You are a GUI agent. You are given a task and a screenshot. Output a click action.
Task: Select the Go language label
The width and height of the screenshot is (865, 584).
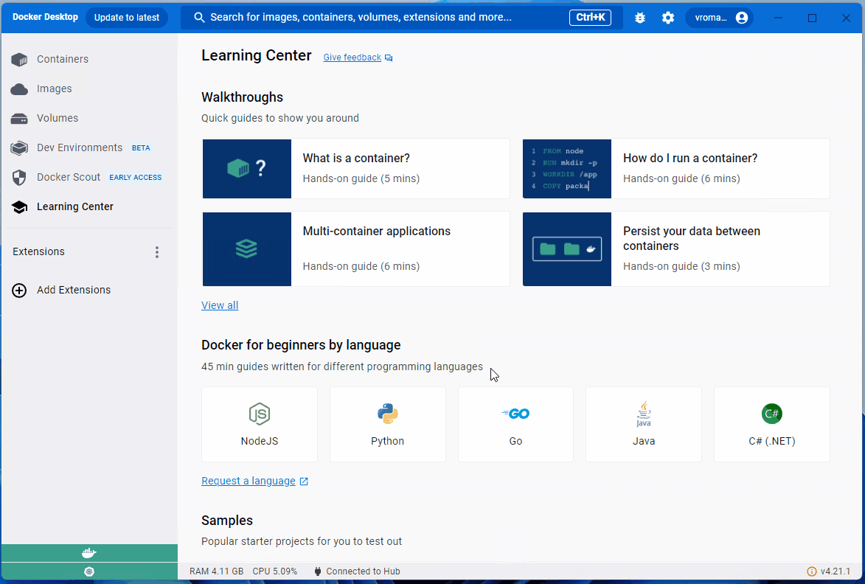coord(515,441)
